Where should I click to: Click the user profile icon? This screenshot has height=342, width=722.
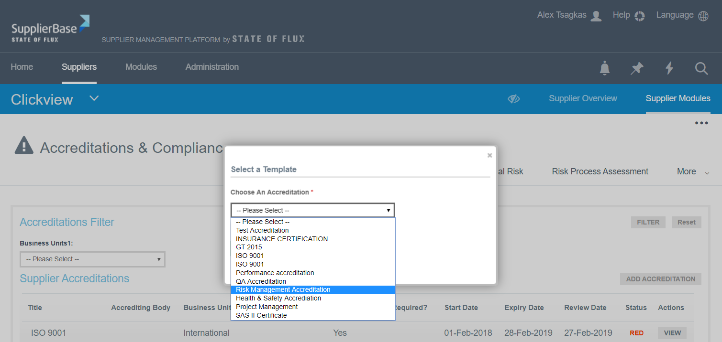[596, 16]
